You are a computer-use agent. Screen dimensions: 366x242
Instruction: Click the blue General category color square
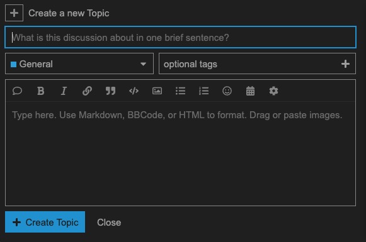(13, 64)
